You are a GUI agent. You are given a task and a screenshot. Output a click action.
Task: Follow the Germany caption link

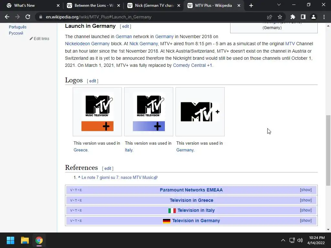pos(185,150)
